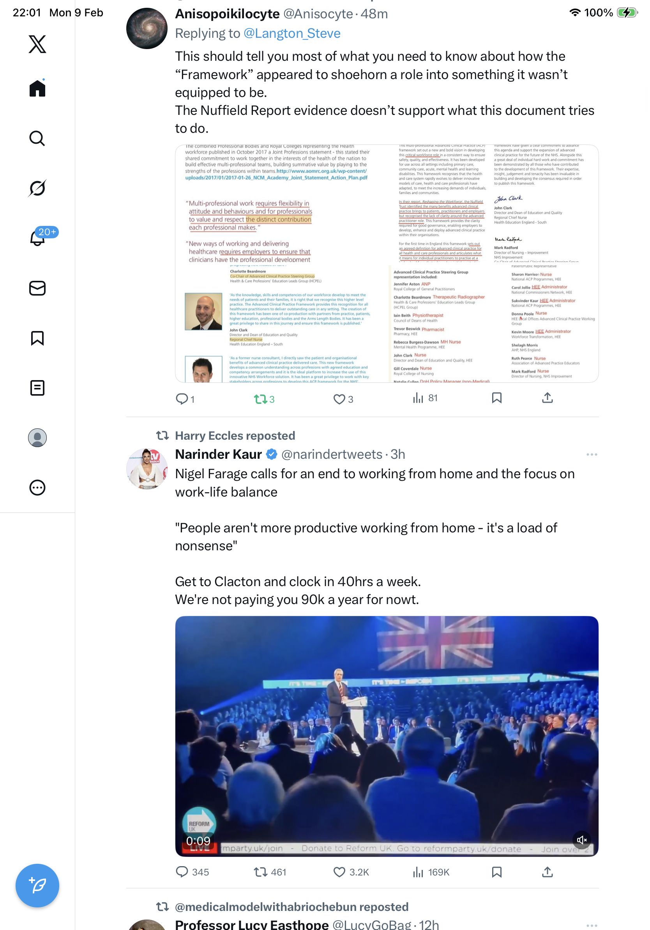The image size is (650, 930).
Task: Open the @Langton_Steve mention link
Action: (292, 33)
